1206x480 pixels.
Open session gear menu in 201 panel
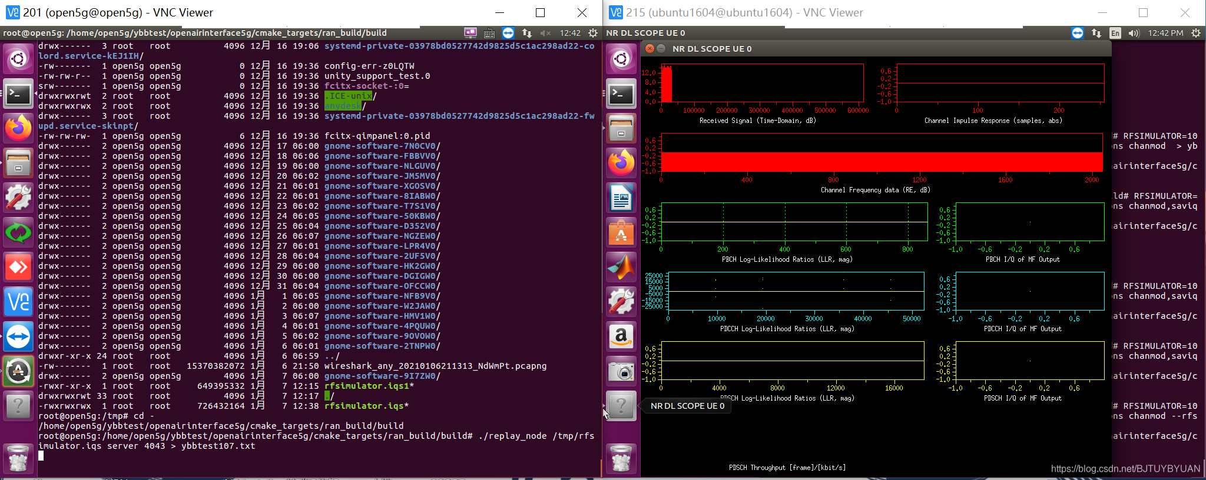click(593, 33)
